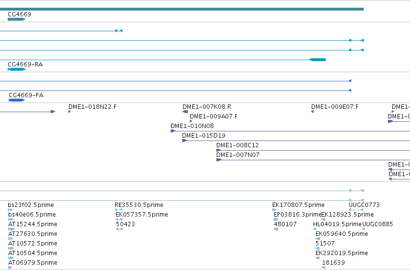The width and height of the screenshot is (410, 270).
Task: Click the EK292019.5prime EST label
Action: point(342,253)
